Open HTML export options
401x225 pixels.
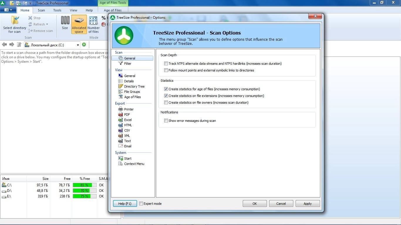pyautogui.click(x=128, y=125)
